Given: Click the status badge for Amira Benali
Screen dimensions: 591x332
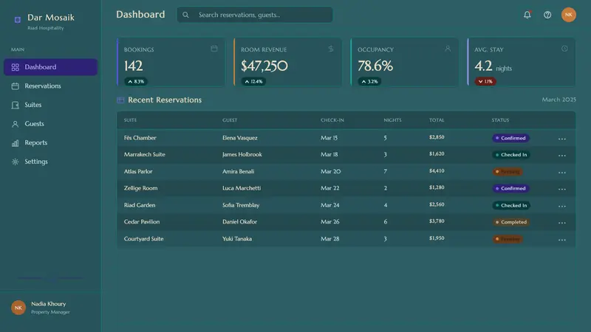Looking at the screenshot, I should [508, 172].
